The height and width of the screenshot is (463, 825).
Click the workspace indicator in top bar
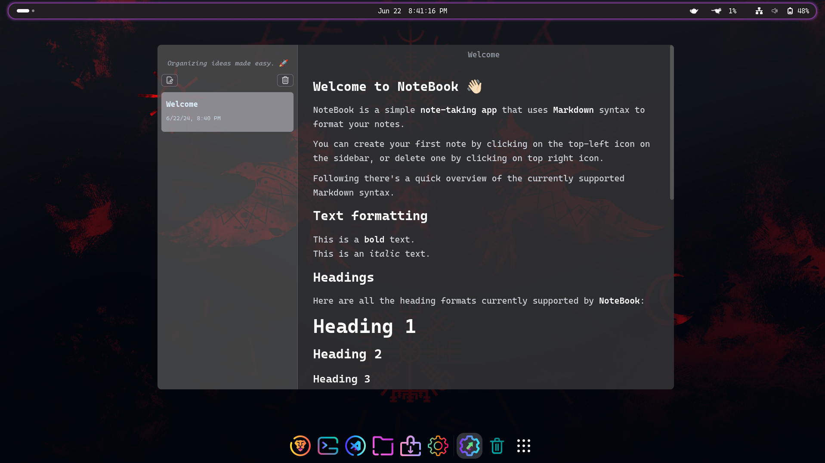pos(25,11)
